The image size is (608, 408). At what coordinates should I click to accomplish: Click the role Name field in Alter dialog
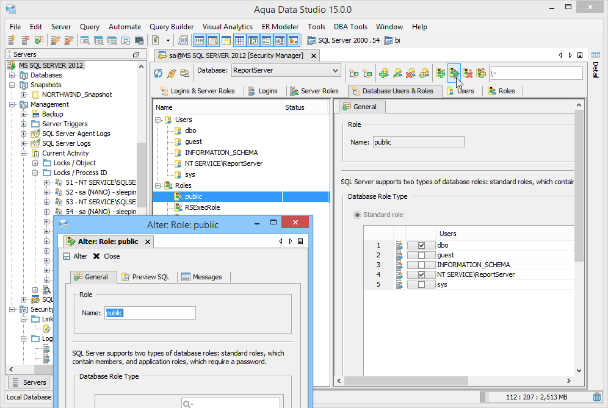coord(150,313)
